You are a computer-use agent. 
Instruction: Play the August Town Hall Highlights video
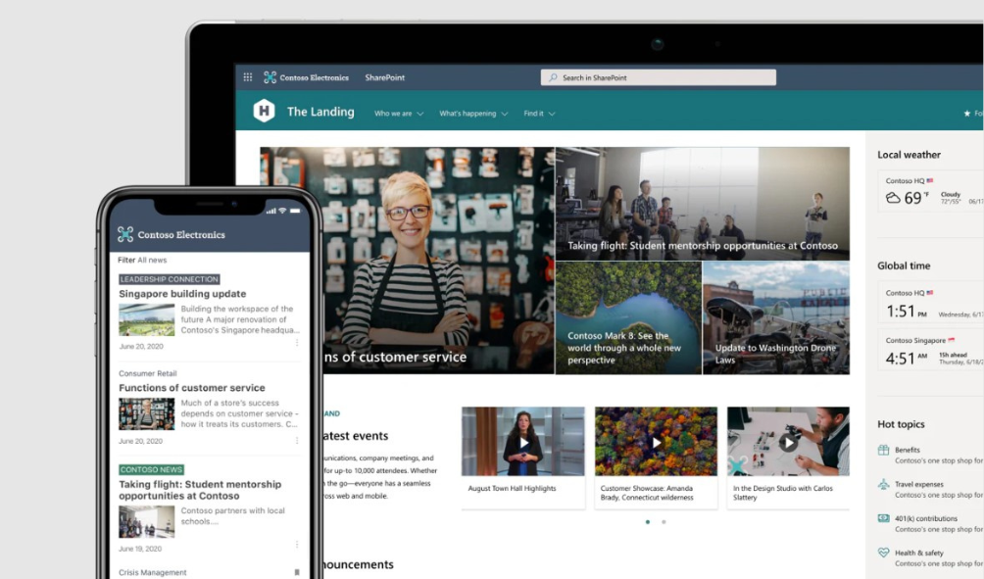[x=523, y=443]
